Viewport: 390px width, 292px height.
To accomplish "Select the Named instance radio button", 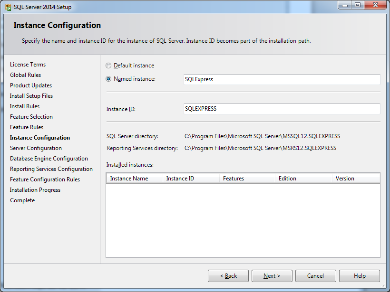I will (x=108, y=79).
